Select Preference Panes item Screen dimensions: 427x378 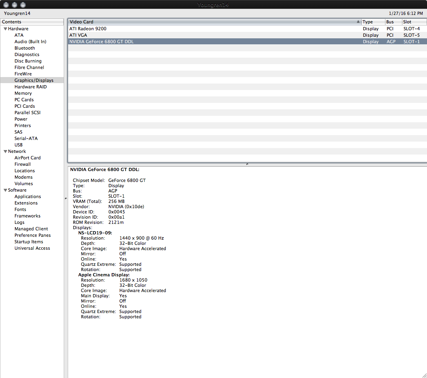tap(32, 236)
